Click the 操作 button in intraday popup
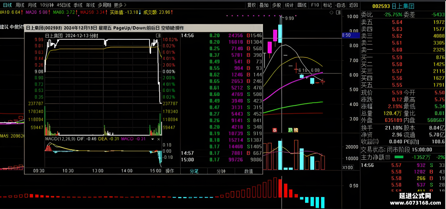Viewport: 446px width, 209px height. (x=170, y=171)
